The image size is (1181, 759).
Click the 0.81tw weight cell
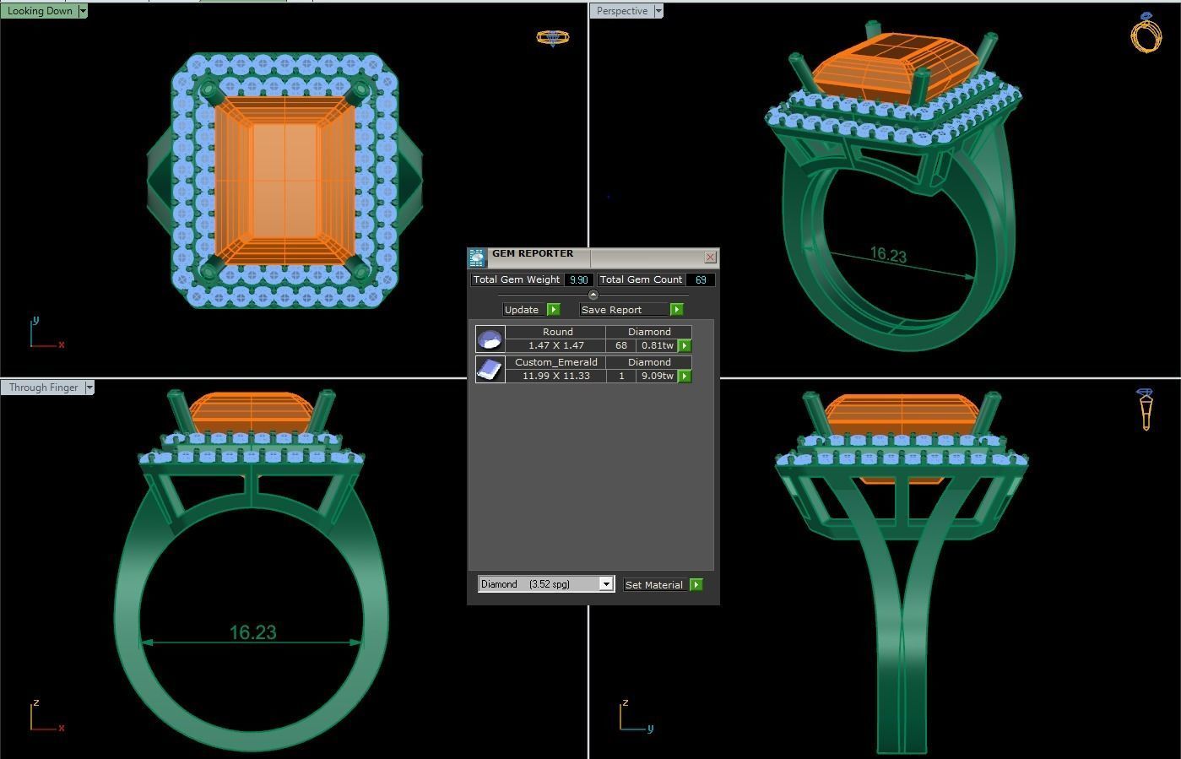pos(658,345)
